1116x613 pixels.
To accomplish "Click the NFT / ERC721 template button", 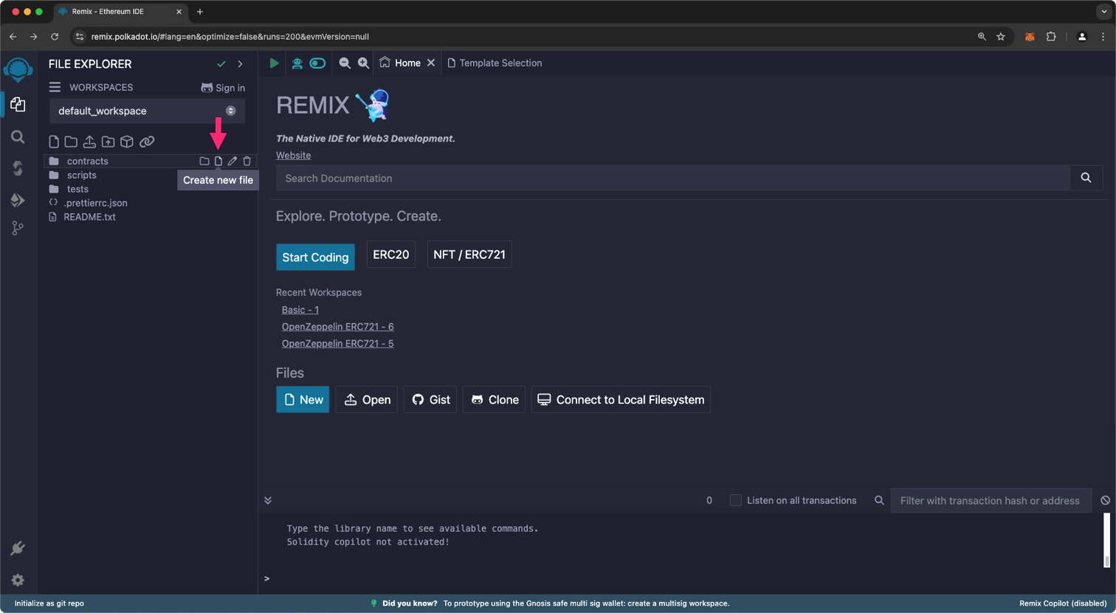I will pyautogui.click(x=469, y=254).
